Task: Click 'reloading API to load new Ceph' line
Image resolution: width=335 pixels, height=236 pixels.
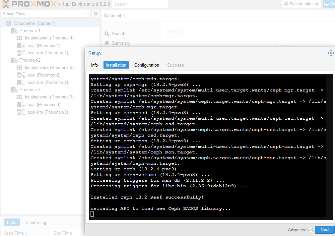Action: click(x=161, y=208)
